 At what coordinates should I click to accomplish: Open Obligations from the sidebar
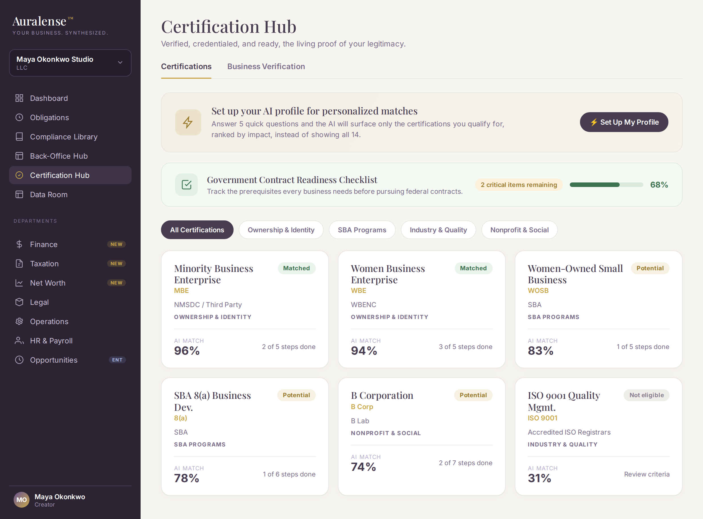[x=70, y=117]
